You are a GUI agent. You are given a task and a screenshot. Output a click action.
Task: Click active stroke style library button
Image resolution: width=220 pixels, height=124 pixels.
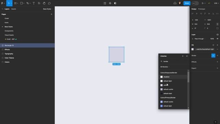point(213,55)
